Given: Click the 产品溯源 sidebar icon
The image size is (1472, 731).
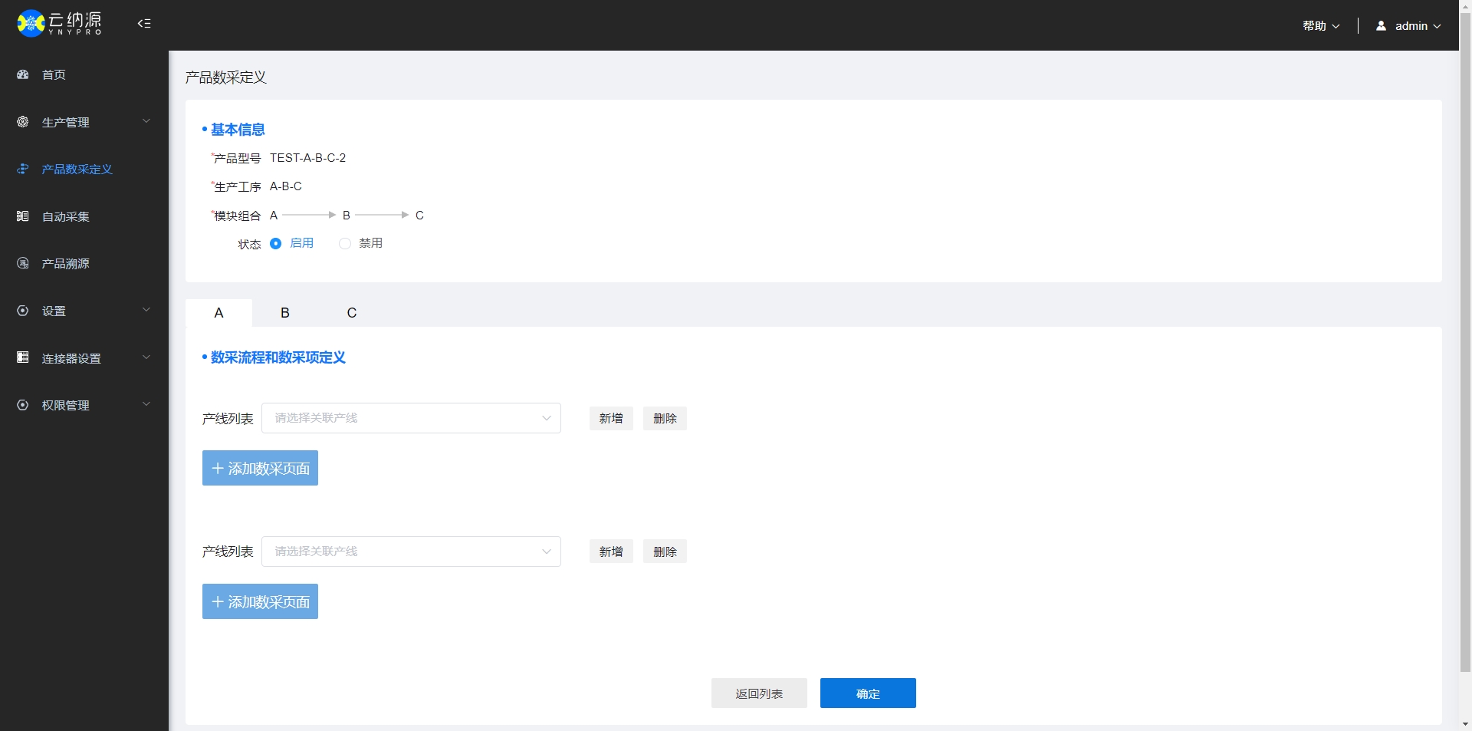Looking at the screenshot, I should pyautogui.click(x=23, y=263).
